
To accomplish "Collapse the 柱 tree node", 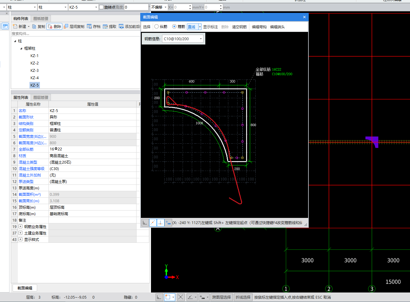I will [15, 41].
